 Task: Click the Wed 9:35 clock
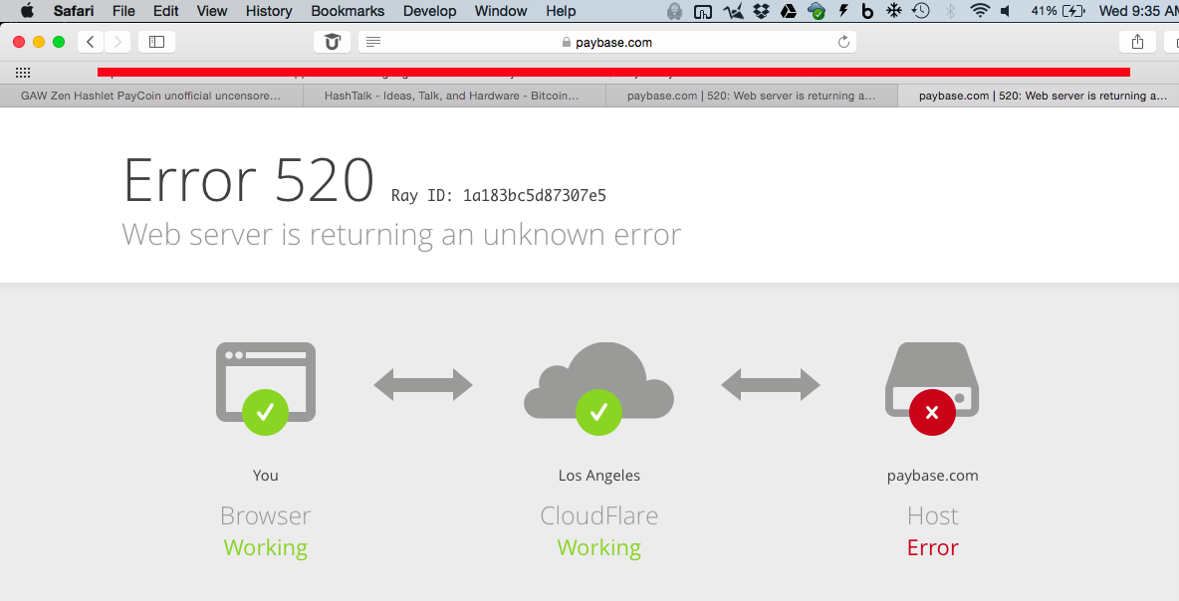pos(1138,11)
